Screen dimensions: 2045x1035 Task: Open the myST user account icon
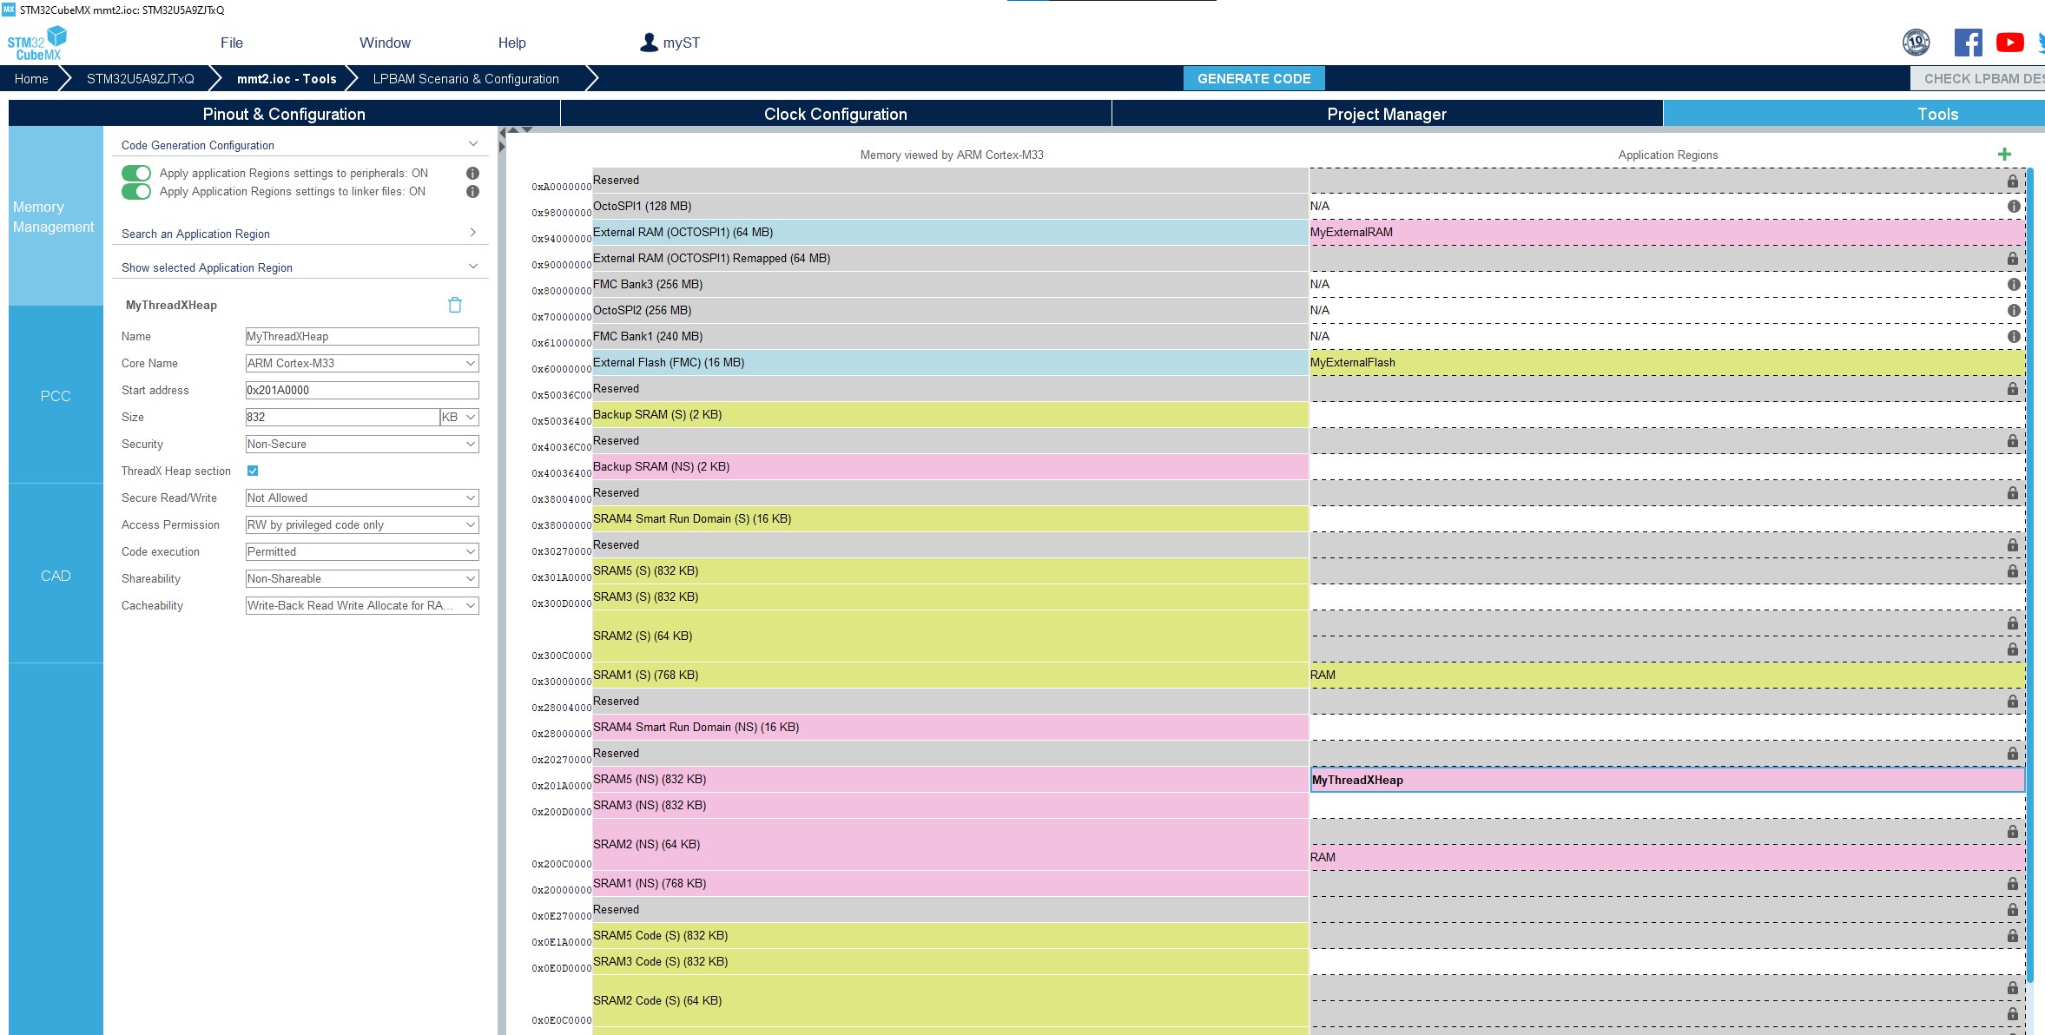point(649,43)
